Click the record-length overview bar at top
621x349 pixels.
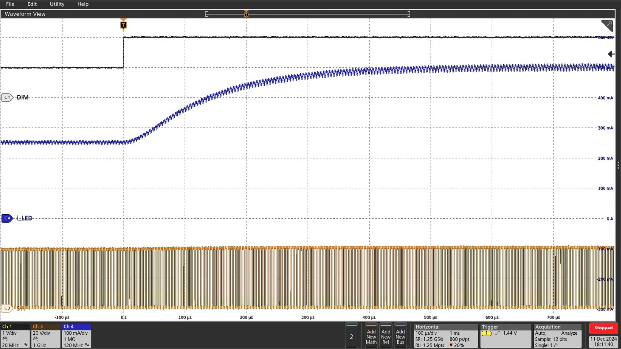pyautogui.click(x=307, y=14)
